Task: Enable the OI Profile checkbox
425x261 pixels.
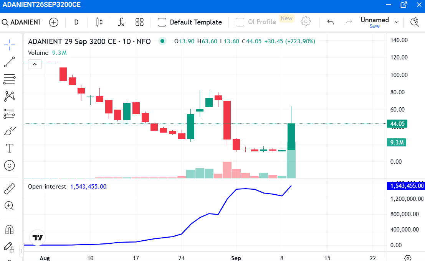Action: [x=240, y=22]
